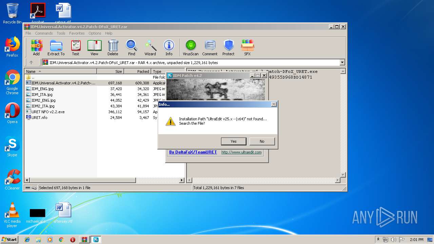Close the Info dialog
The image size is (434, 244).
274,104
